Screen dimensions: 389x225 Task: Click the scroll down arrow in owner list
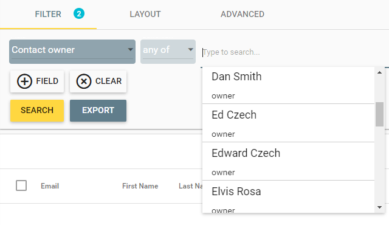pyautogui.click(x=379, y=207)
